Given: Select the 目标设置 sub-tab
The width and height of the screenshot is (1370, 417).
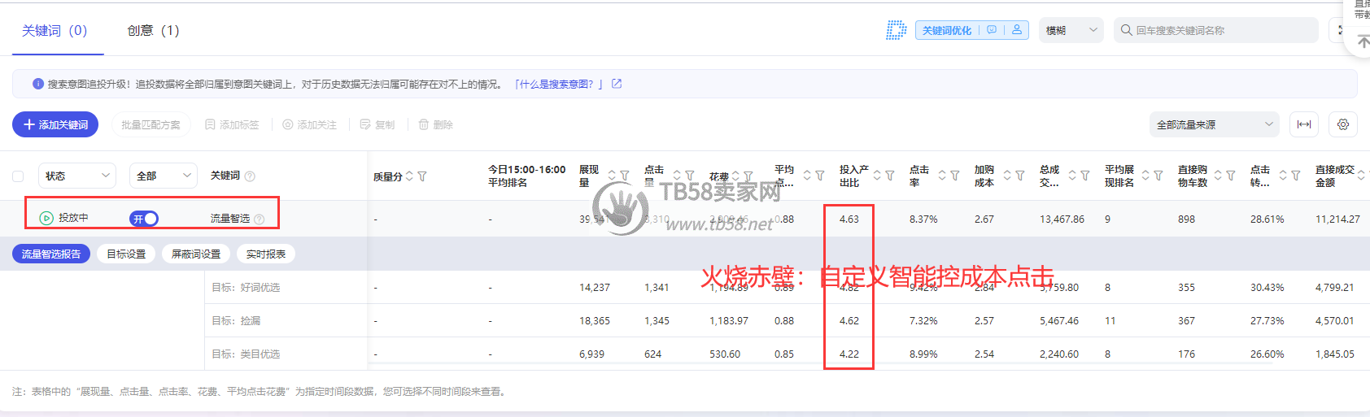Looking at the screenshot, I should (x=126, y=254).
